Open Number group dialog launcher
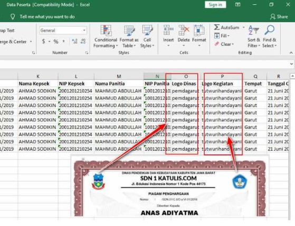 pos(87,53)
